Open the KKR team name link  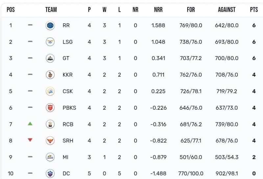[67, 75]
